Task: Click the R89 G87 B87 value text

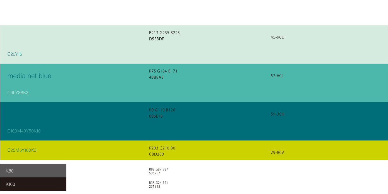Action: click(x=159, y=169)
